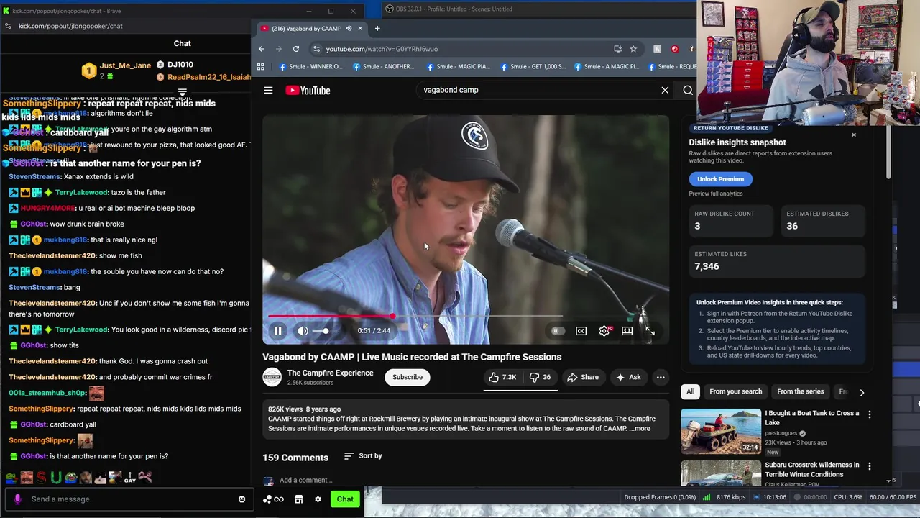Mute the video with speaker icon
920x518 pixels.
point(303,331)
